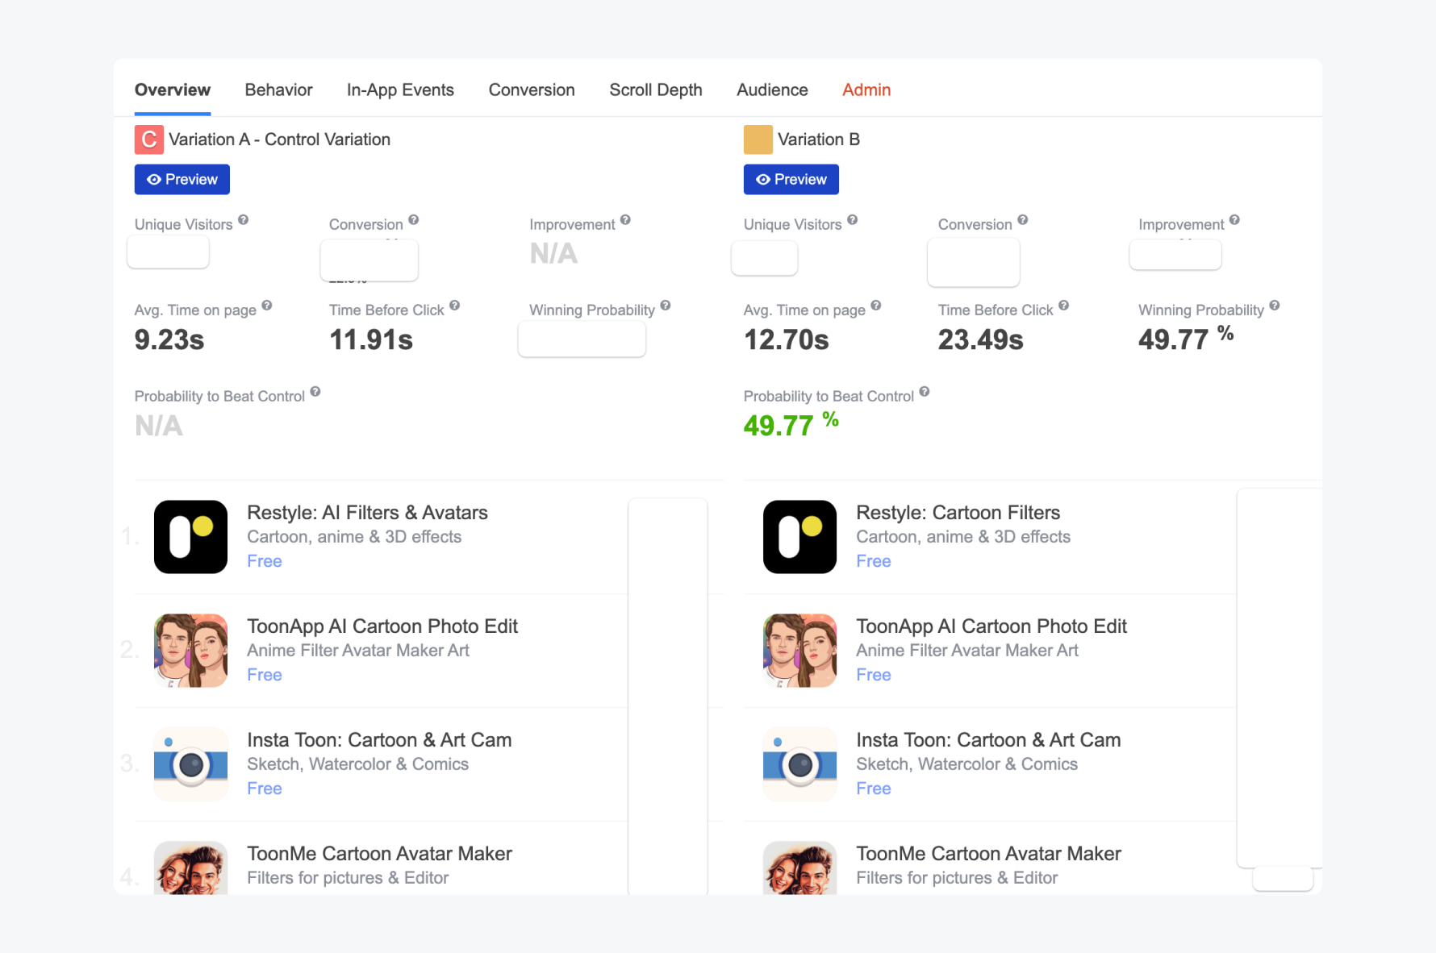Click help icon by Variation A Avg. Time on page
Screen dimensions: 1436x953
pyautogui.click(x=266, y=306)
